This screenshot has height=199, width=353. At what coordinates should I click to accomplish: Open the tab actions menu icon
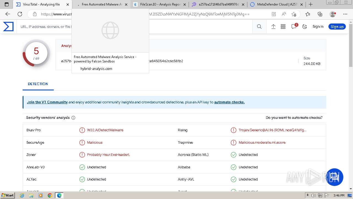pos(7,4)
